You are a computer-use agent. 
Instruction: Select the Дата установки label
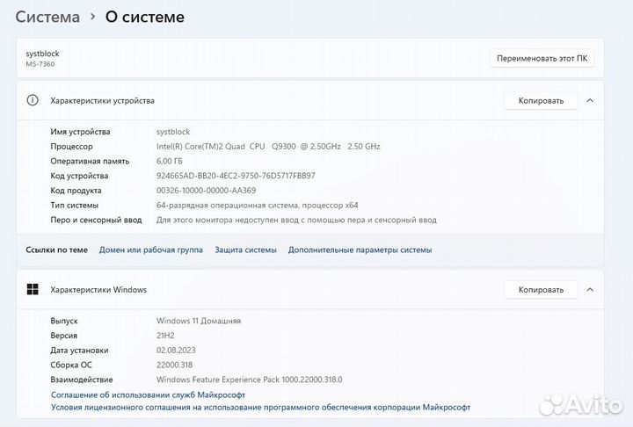79,351
